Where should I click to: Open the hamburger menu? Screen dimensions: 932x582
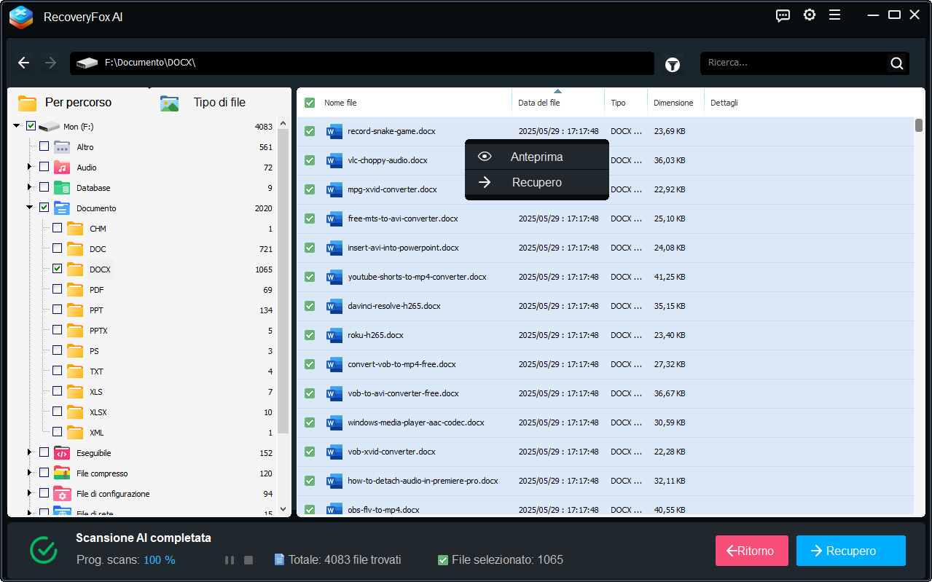(835, 15)
